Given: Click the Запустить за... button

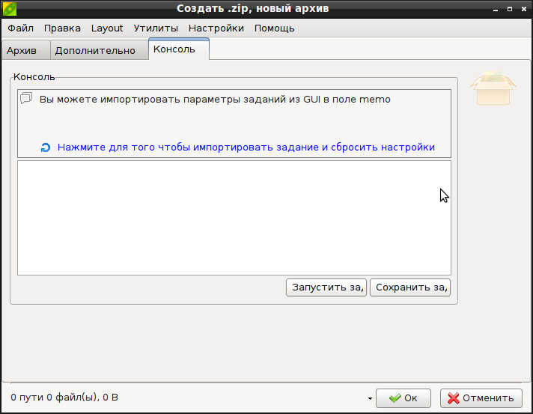Looking at the screenshot, I should [x=326, y=287].
